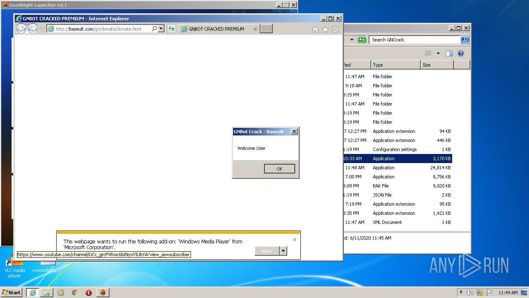Select the 1,421 KB Application extension row

click(398, 213)
